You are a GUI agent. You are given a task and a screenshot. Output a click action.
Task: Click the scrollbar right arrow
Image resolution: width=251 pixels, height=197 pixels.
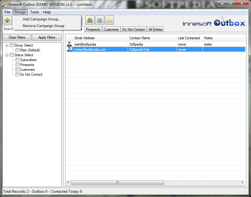pos(243,182)
